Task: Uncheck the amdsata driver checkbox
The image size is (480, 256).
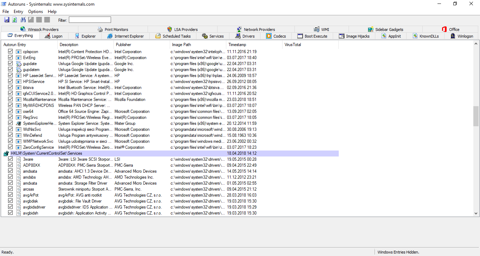Action: (10, 171)
